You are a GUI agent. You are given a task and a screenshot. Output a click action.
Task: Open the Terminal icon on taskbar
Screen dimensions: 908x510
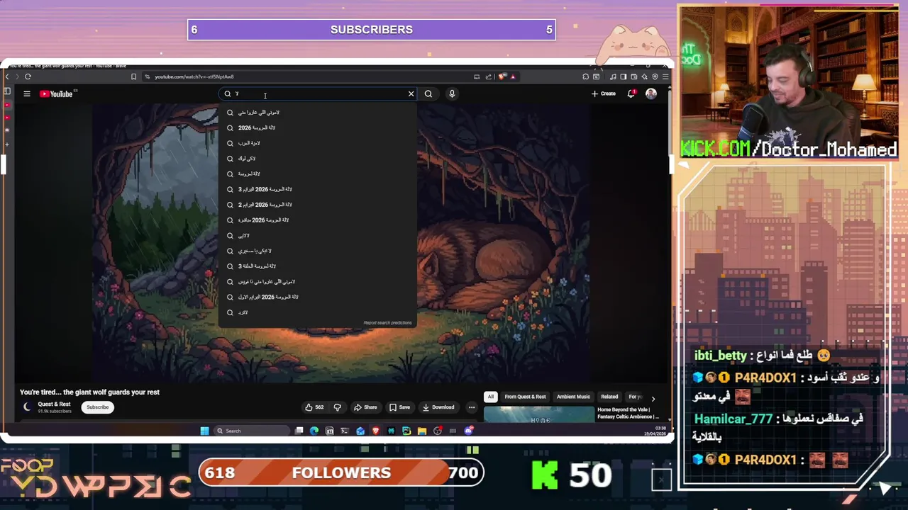coord(345,431)
